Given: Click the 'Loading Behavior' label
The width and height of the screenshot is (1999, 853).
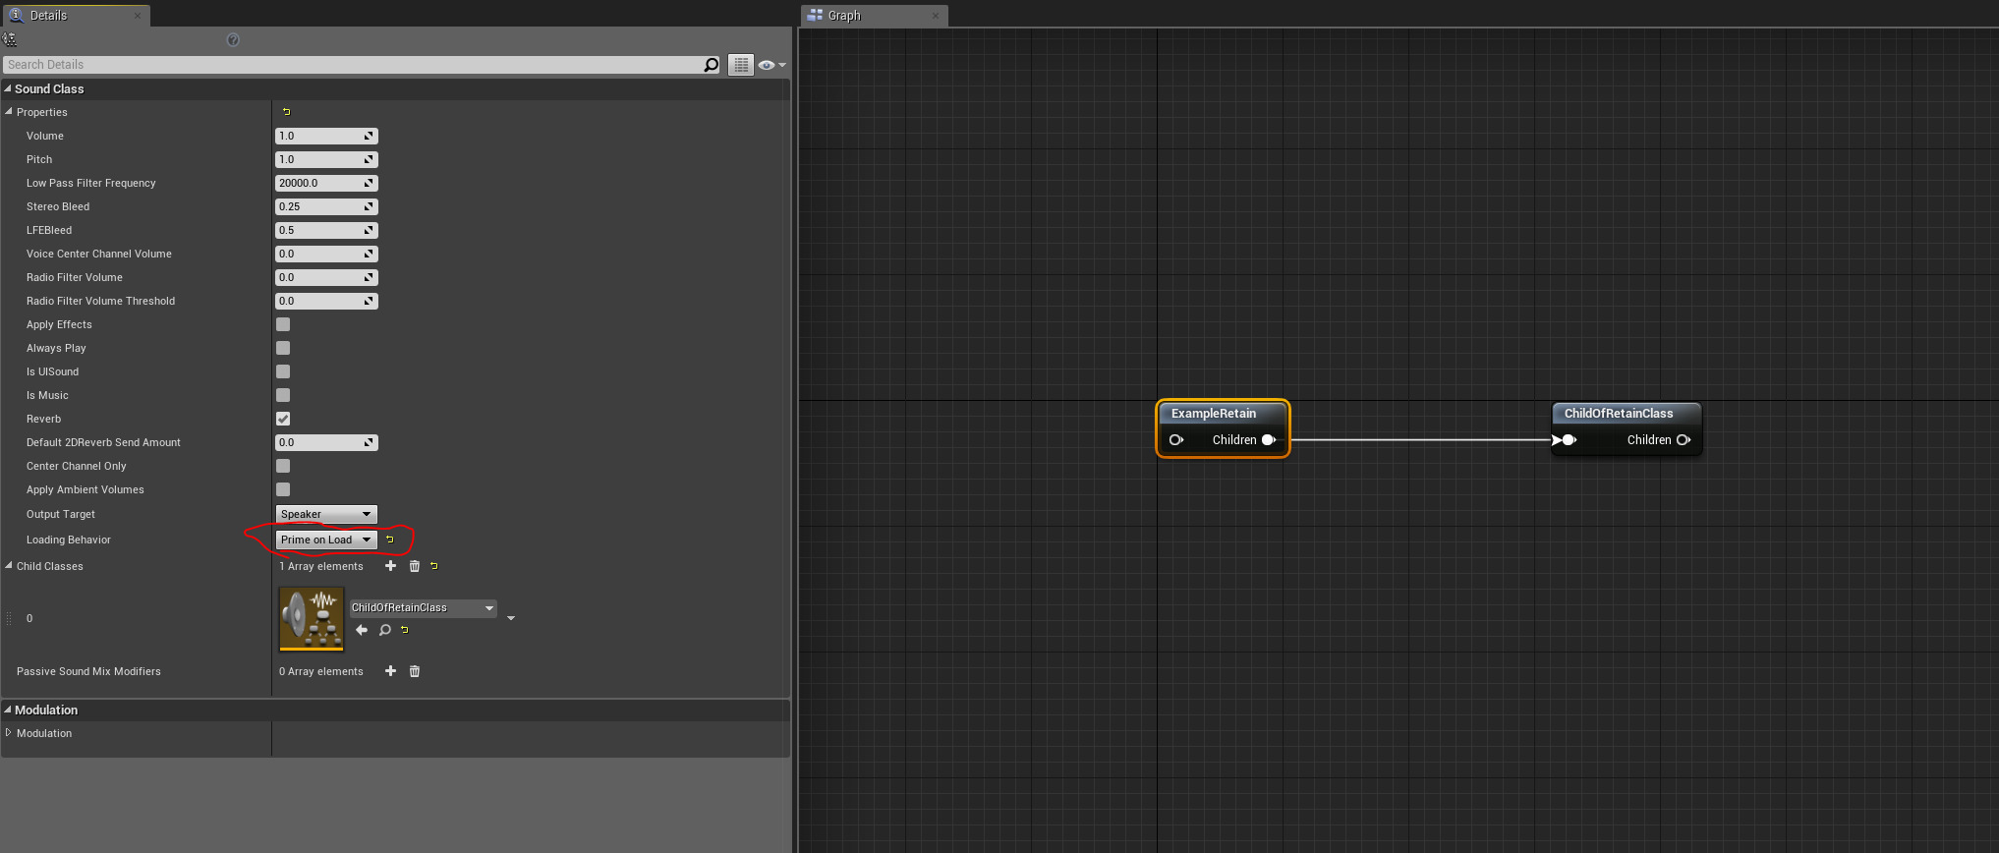Looking at the screenshot, I should click(69, 540).
